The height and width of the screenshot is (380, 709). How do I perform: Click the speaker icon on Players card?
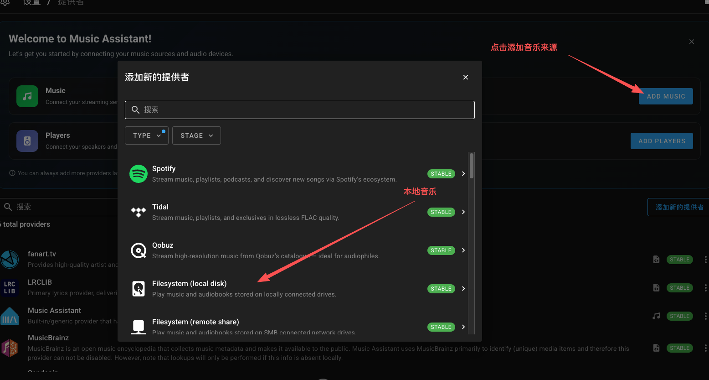point(27,141)
